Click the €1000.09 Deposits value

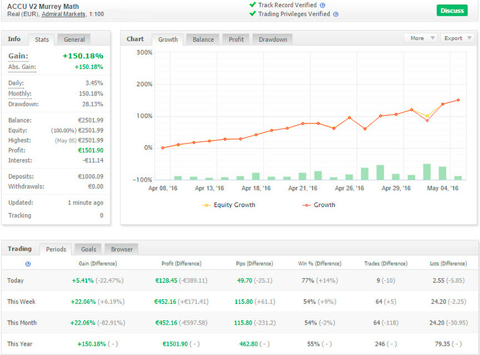[x=91, y=177]
